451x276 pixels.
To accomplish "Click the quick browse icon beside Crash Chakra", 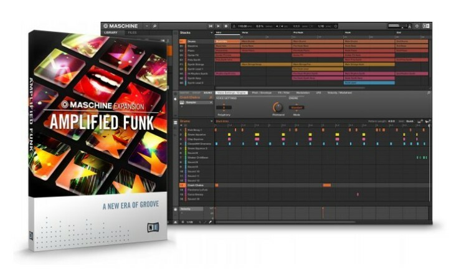I will (x=211, y=98).
